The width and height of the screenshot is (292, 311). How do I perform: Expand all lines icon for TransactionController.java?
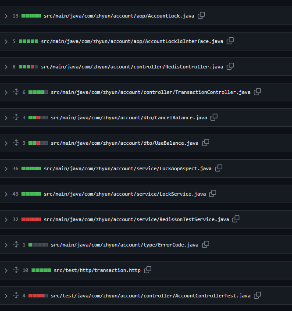pos(16,92)
